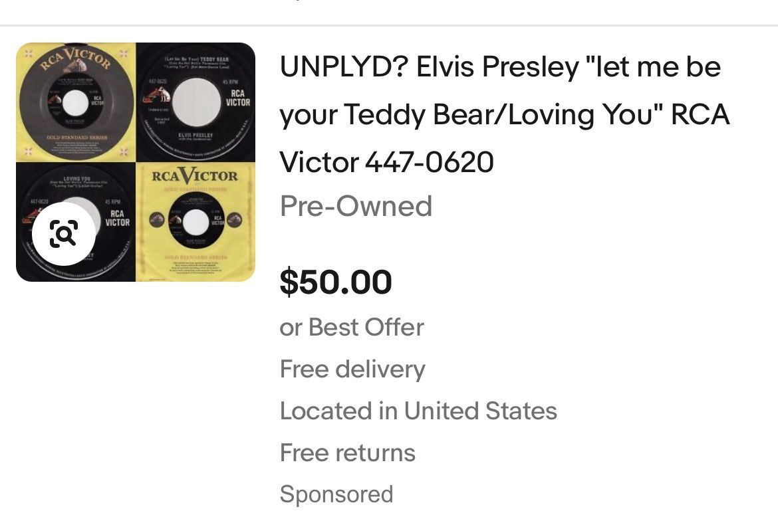The image size is (778, 513).
Task: Click the Gold Standard Series sleeve in the image
Action: (x=195, y=221)
